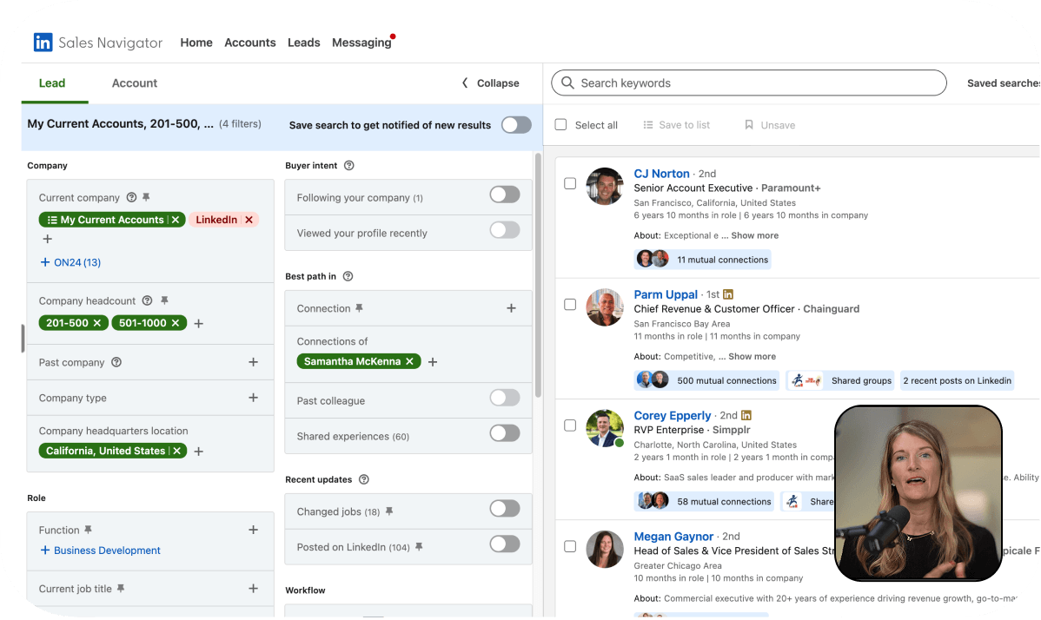The height and width of the screenshot is (620, 1041).
Task: Check Megan Gaynor's checkbox
Action: [570, 546]
